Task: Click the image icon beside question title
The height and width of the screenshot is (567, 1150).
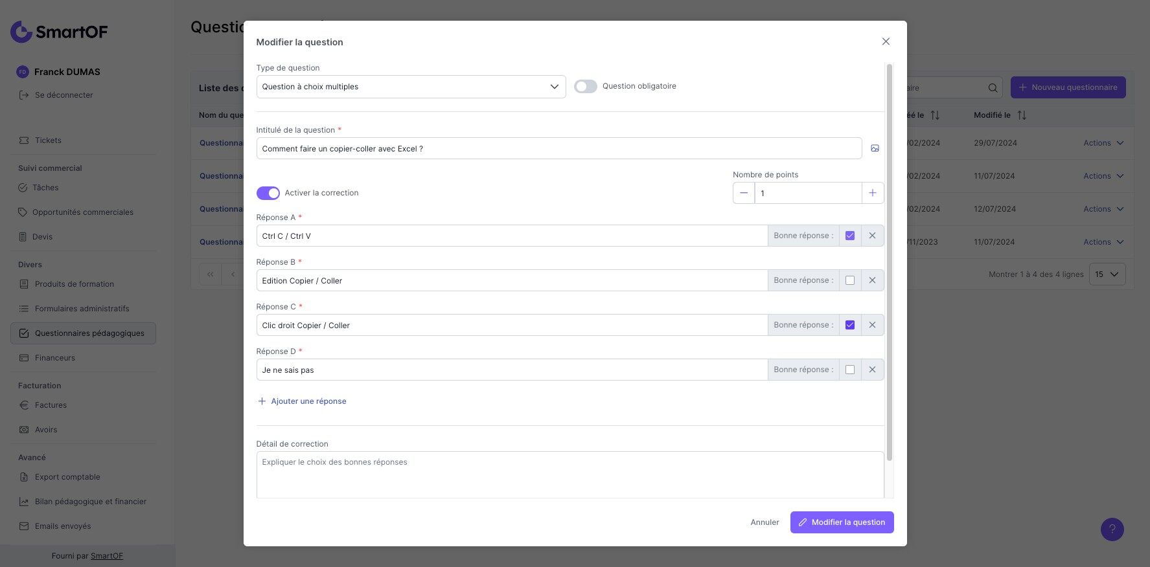Action: pyautogui.click(x=875, y=148)
